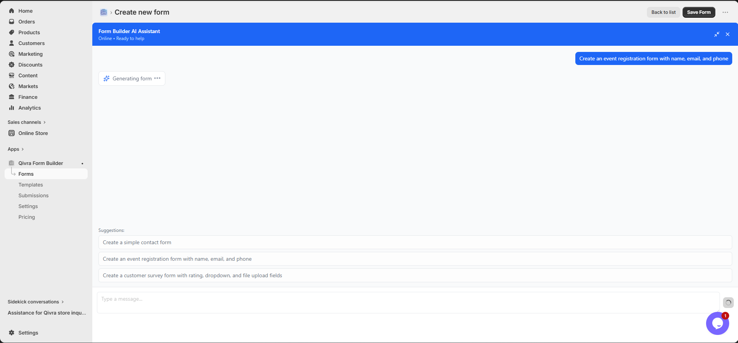Click the Form Builder AI Assistant heading
The width and height of the screenshot is (738, 343).
tap(129, 31)
